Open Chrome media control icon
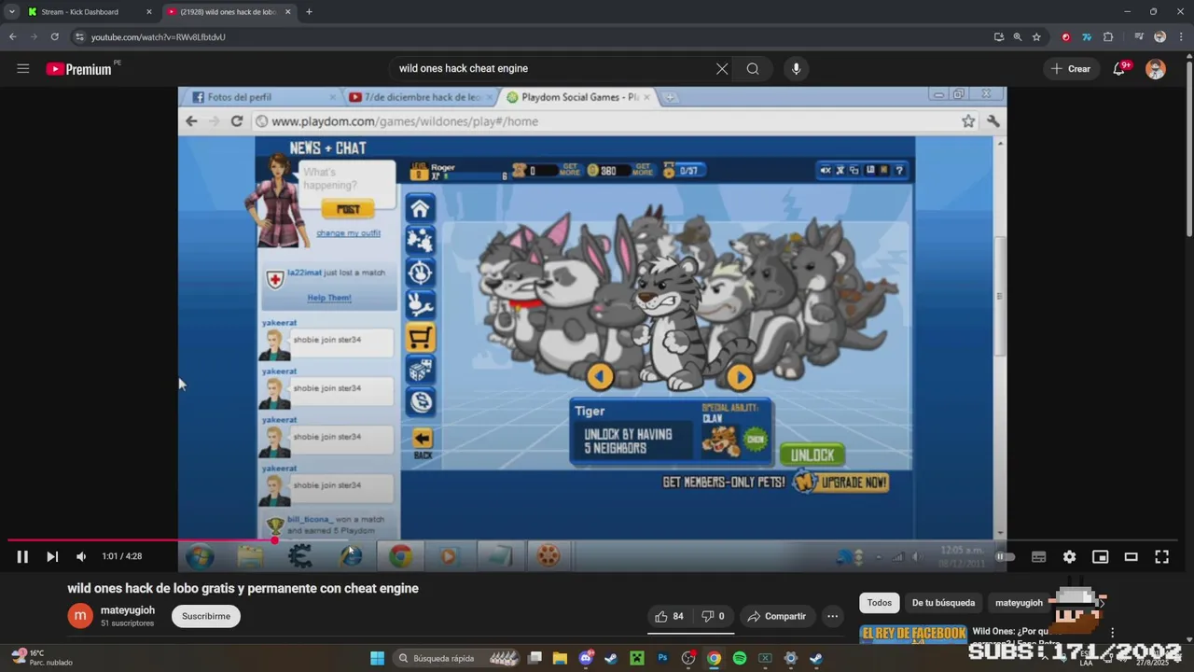1194x672 pixels. click(x=1139, y=37)
